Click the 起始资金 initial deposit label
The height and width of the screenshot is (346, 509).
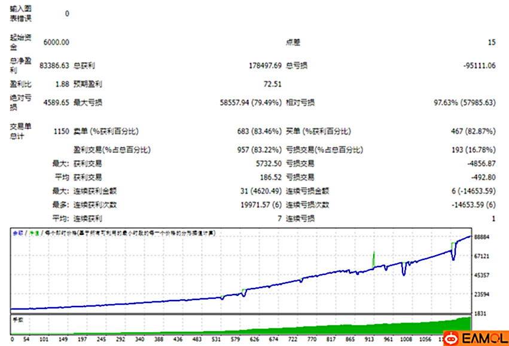[21, 42]
